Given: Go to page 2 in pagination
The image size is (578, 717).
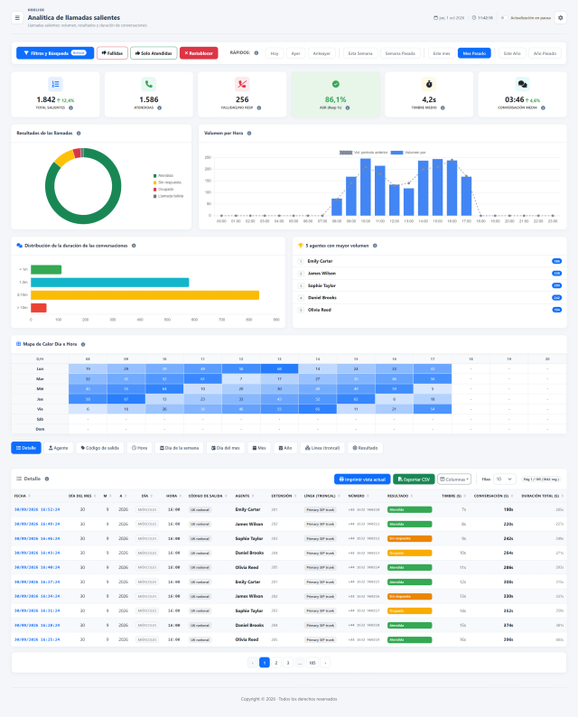Looking at the screenshot, I should (276, 663).
